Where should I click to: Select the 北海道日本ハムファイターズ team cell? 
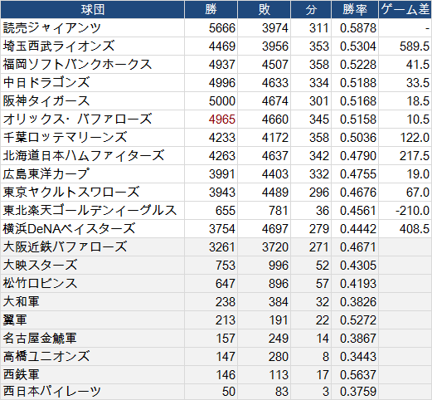(93, 156)
